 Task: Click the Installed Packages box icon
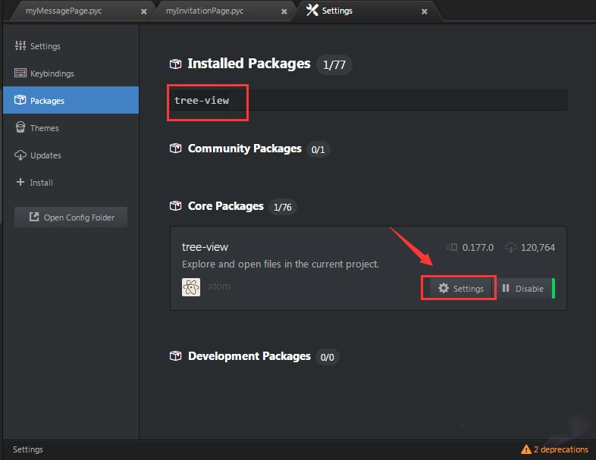click(175, 64)
